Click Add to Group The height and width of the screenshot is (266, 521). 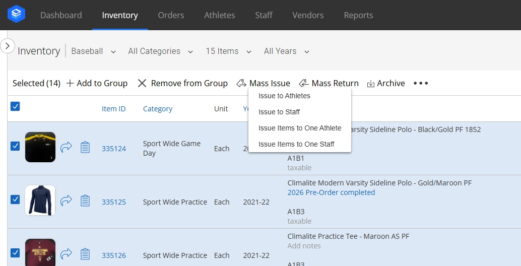(x=97, y=83)
